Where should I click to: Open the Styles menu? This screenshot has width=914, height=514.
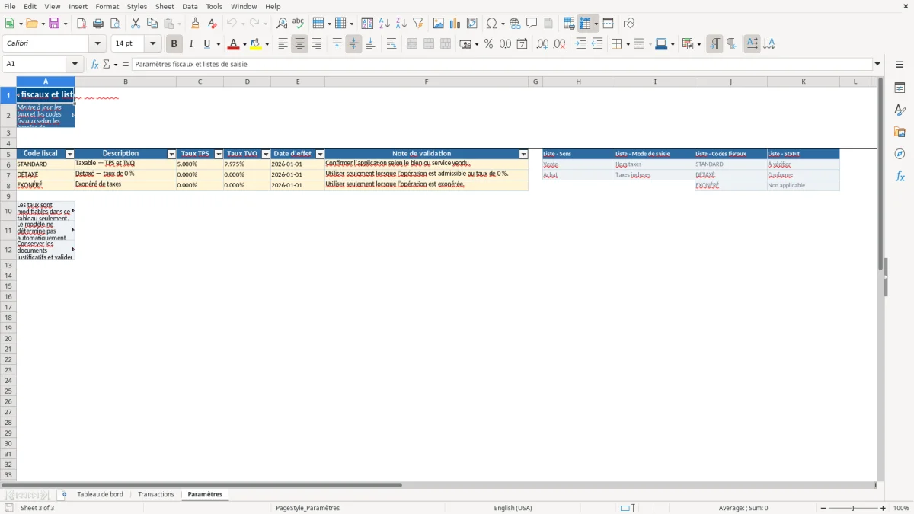click(x=137, y=6)
